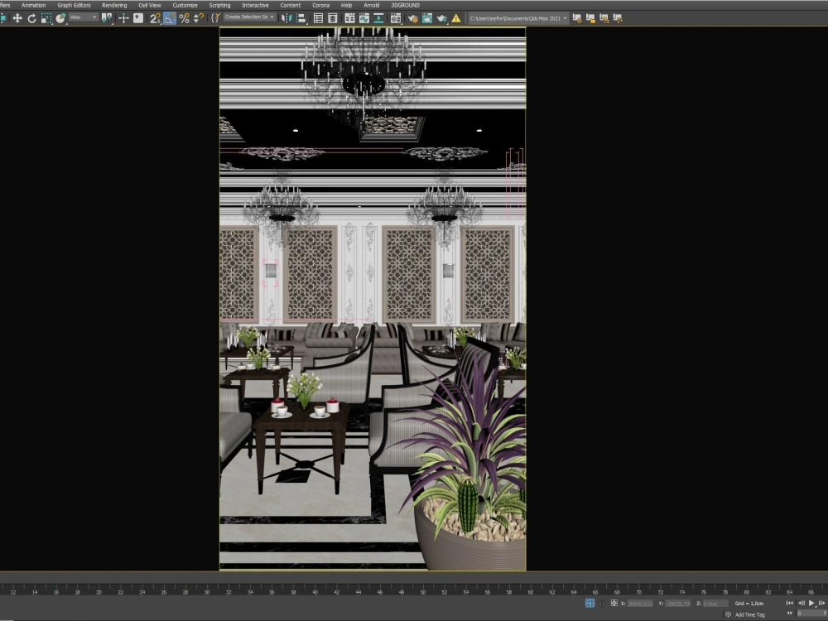
Task: Step to the next frame
Action: (822, 603)
